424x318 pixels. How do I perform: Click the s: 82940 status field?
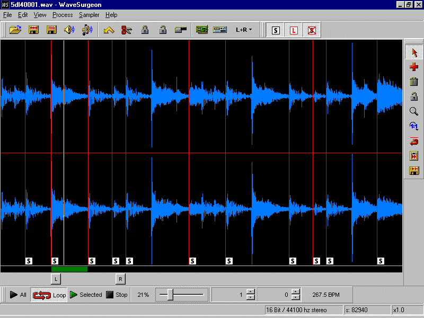(x=367, y=310)
